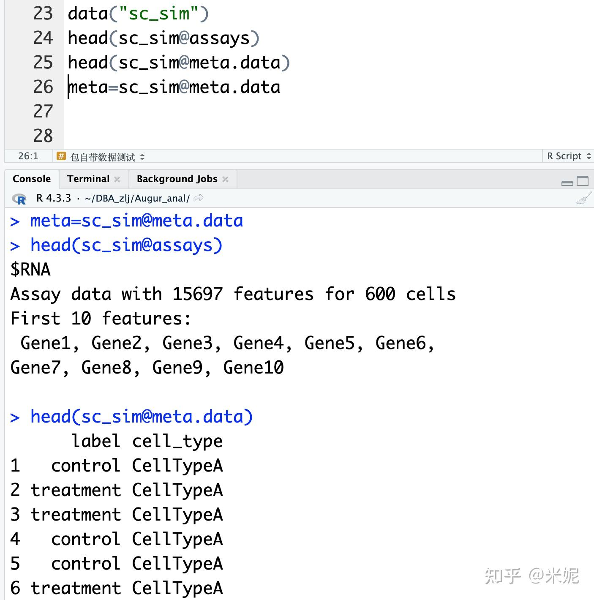Click the orange section hash icon
The image size is (594, 600).
point(61,156)
